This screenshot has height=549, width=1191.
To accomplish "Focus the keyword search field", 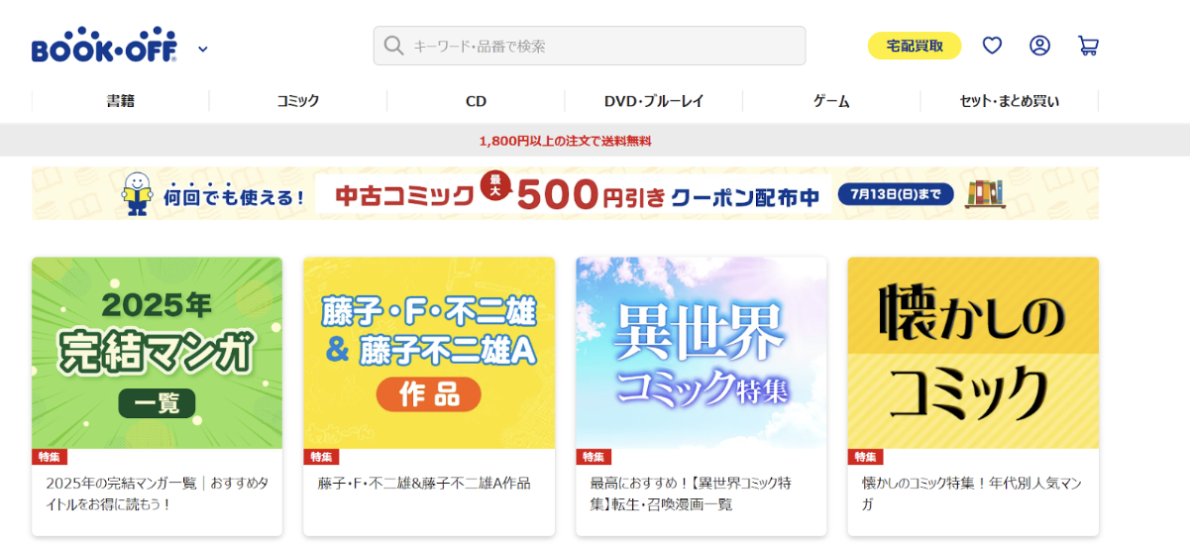I will (x=590, y=46).
